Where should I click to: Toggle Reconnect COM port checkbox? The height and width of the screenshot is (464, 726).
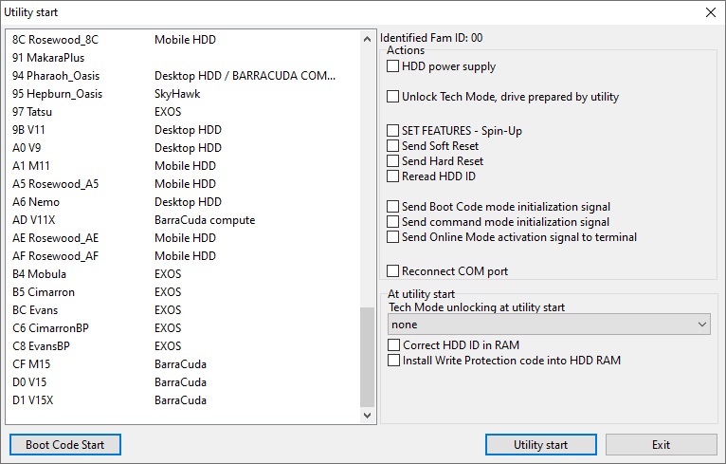393,271
